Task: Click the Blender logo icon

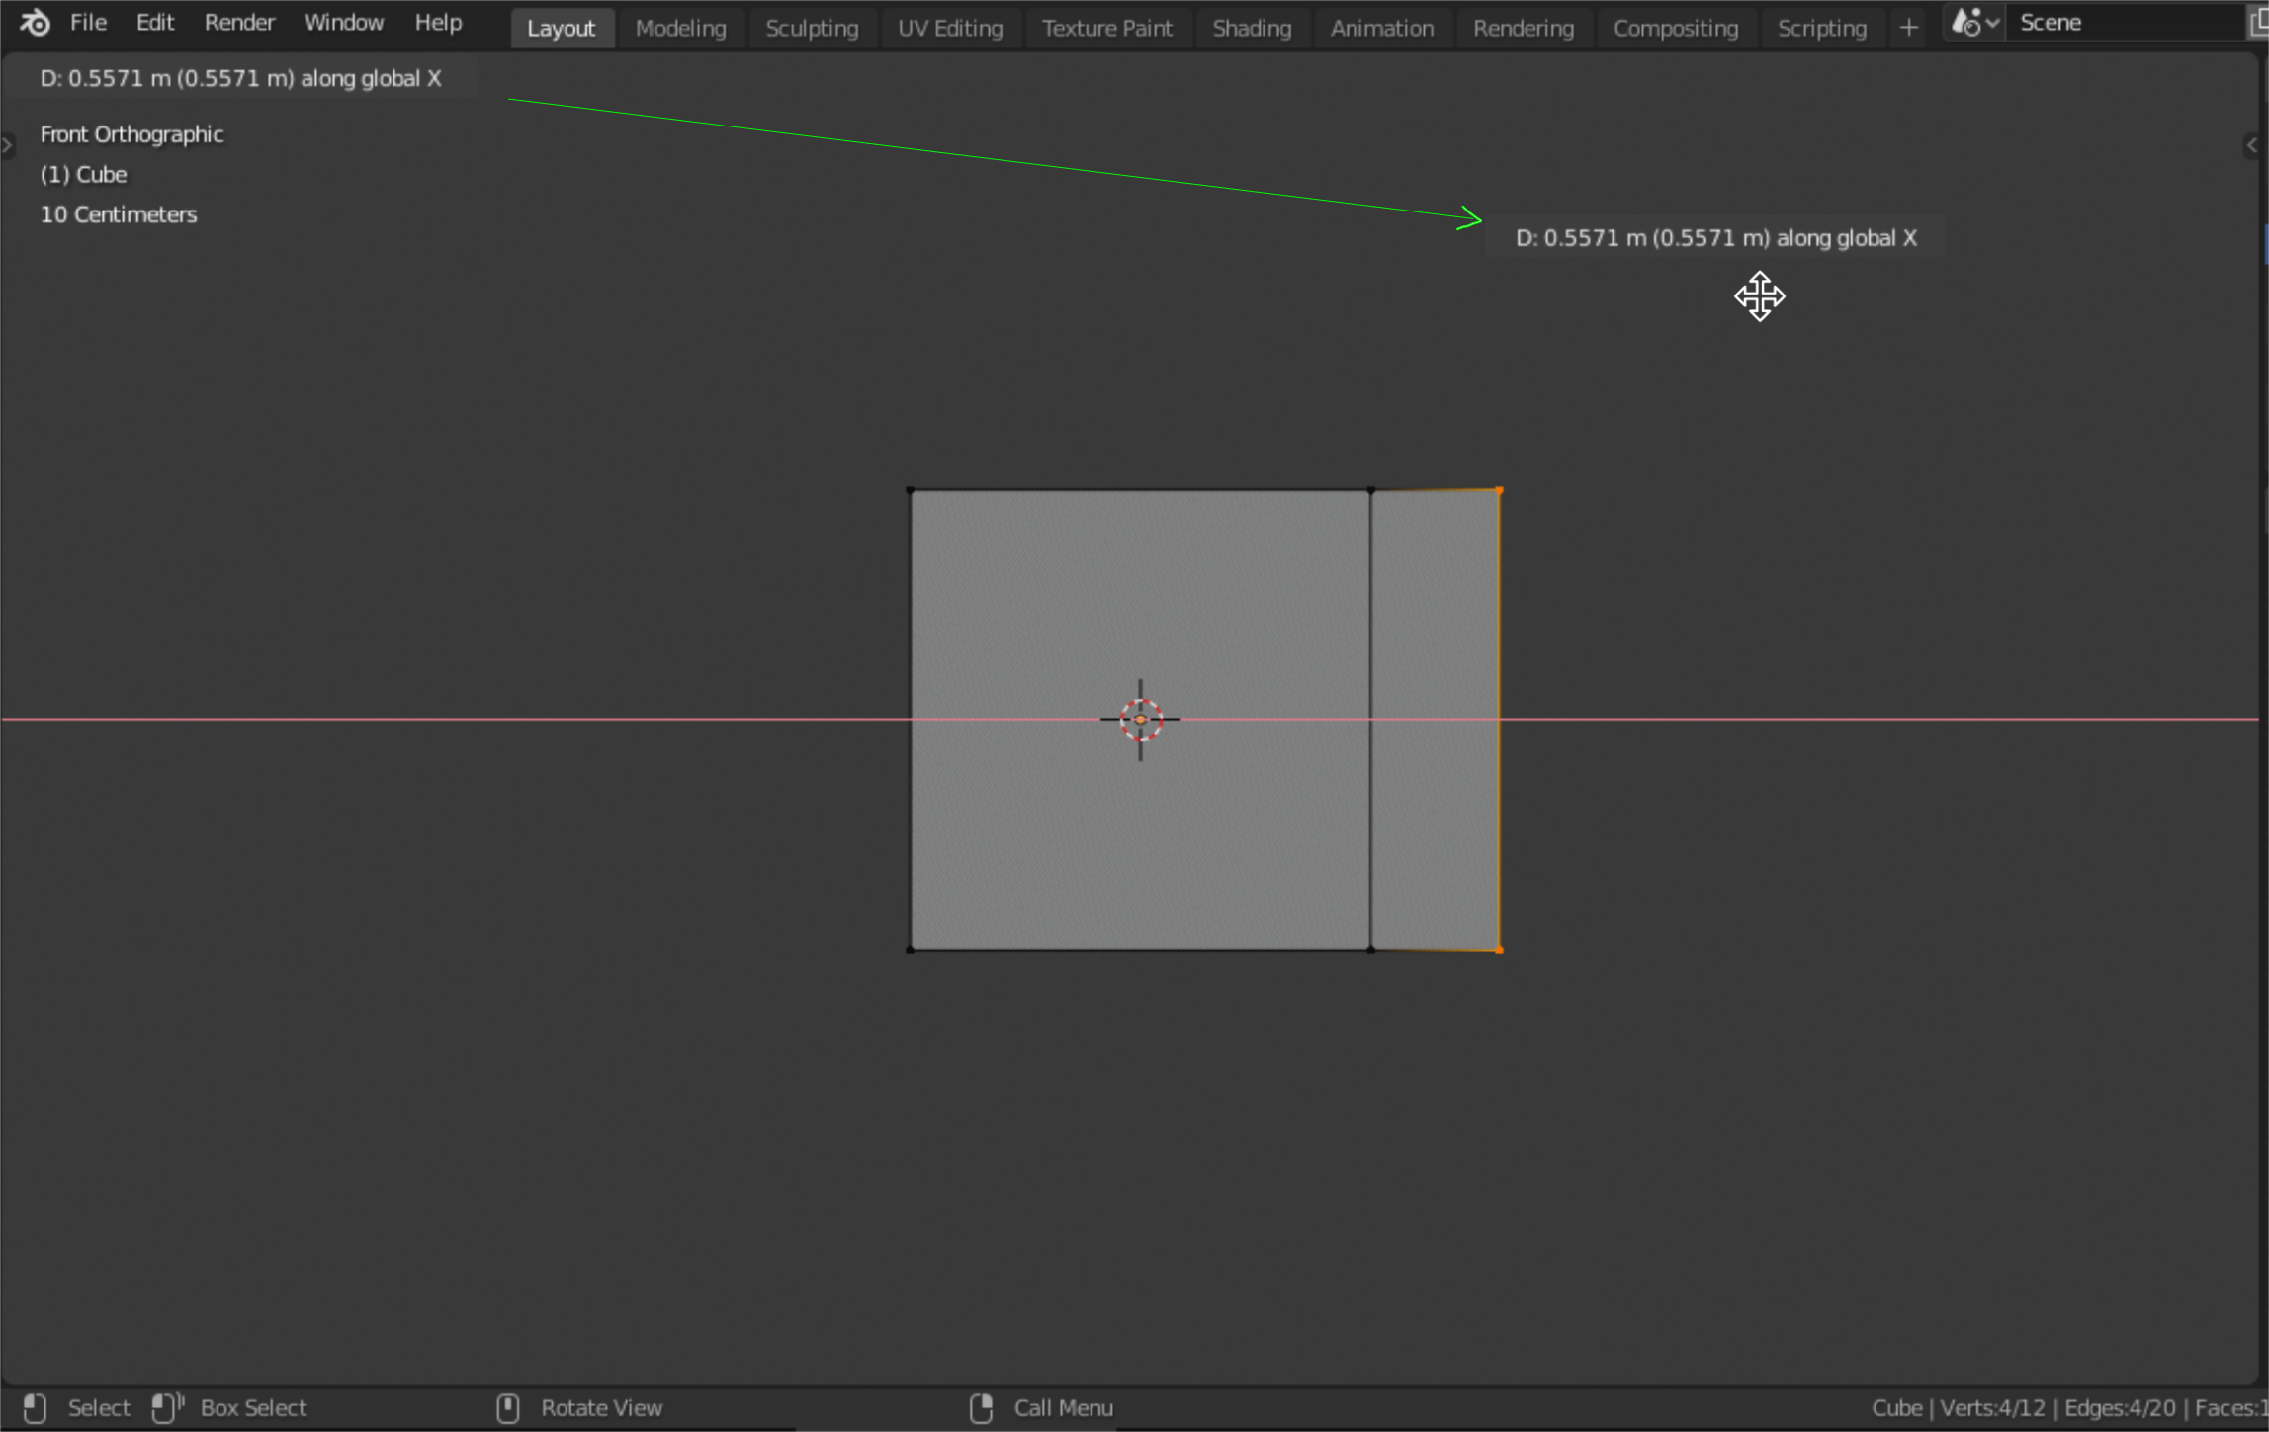Action: click(x=35, y=22)
